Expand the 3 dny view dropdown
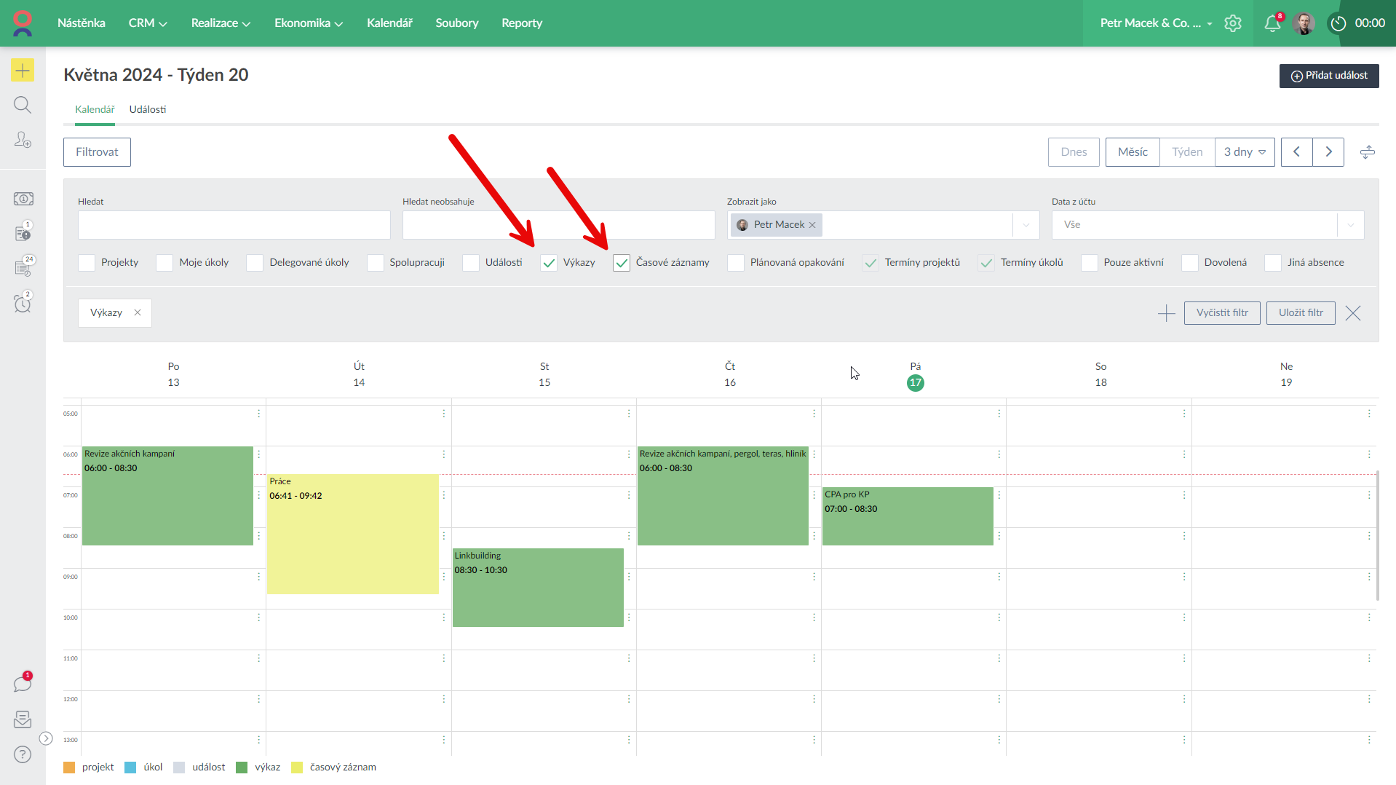 point(1245,152)
